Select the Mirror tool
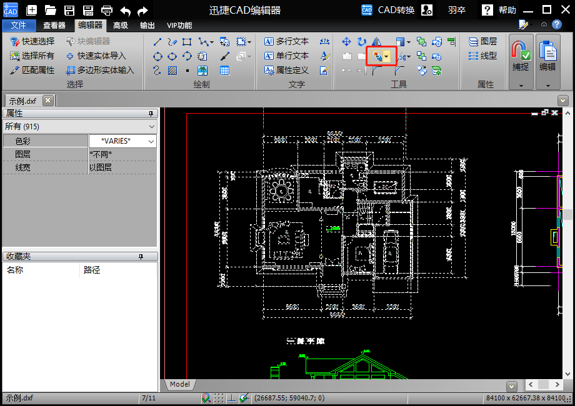 375,41
